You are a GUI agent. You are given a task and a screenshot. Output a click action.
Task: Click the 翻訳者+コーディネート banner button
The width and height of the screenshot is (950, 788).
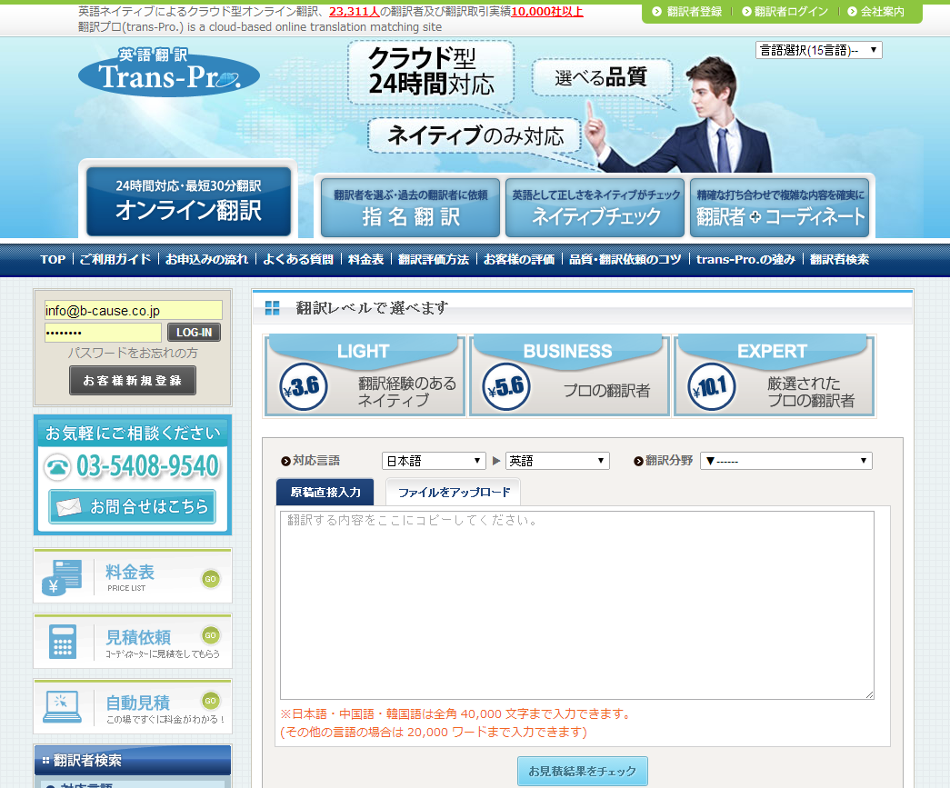780,207
